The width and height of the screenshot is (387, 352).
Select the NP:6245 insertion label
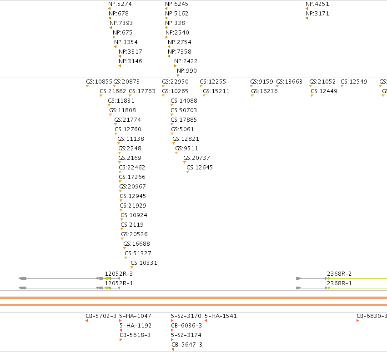pyautogui.click(x=177, y=4)
